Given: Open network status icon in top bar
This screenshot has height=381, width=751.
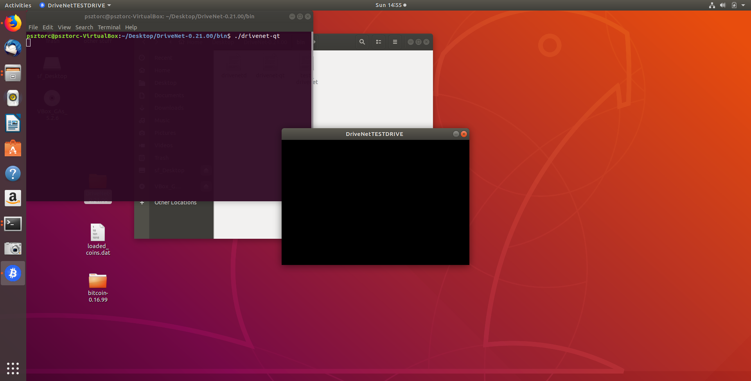Looking at the screenshot, I should [x=712, y=5].
